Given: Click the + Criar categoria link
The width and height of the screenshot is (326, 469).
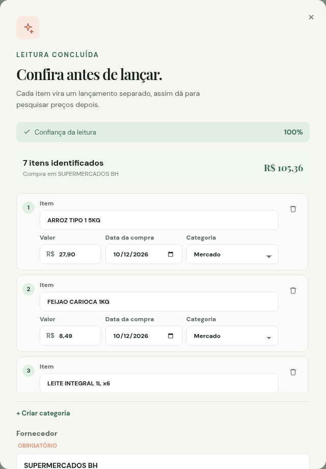Looking at the screenshot, I should [43, 413].
